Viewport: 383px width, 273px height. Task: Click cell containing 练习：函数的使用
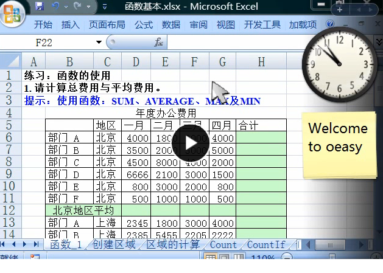[x=67, y=75]
